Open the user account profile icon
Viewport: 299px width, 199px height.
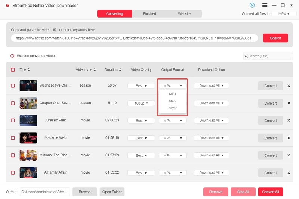pyautogui.click(x=252, y=5)
